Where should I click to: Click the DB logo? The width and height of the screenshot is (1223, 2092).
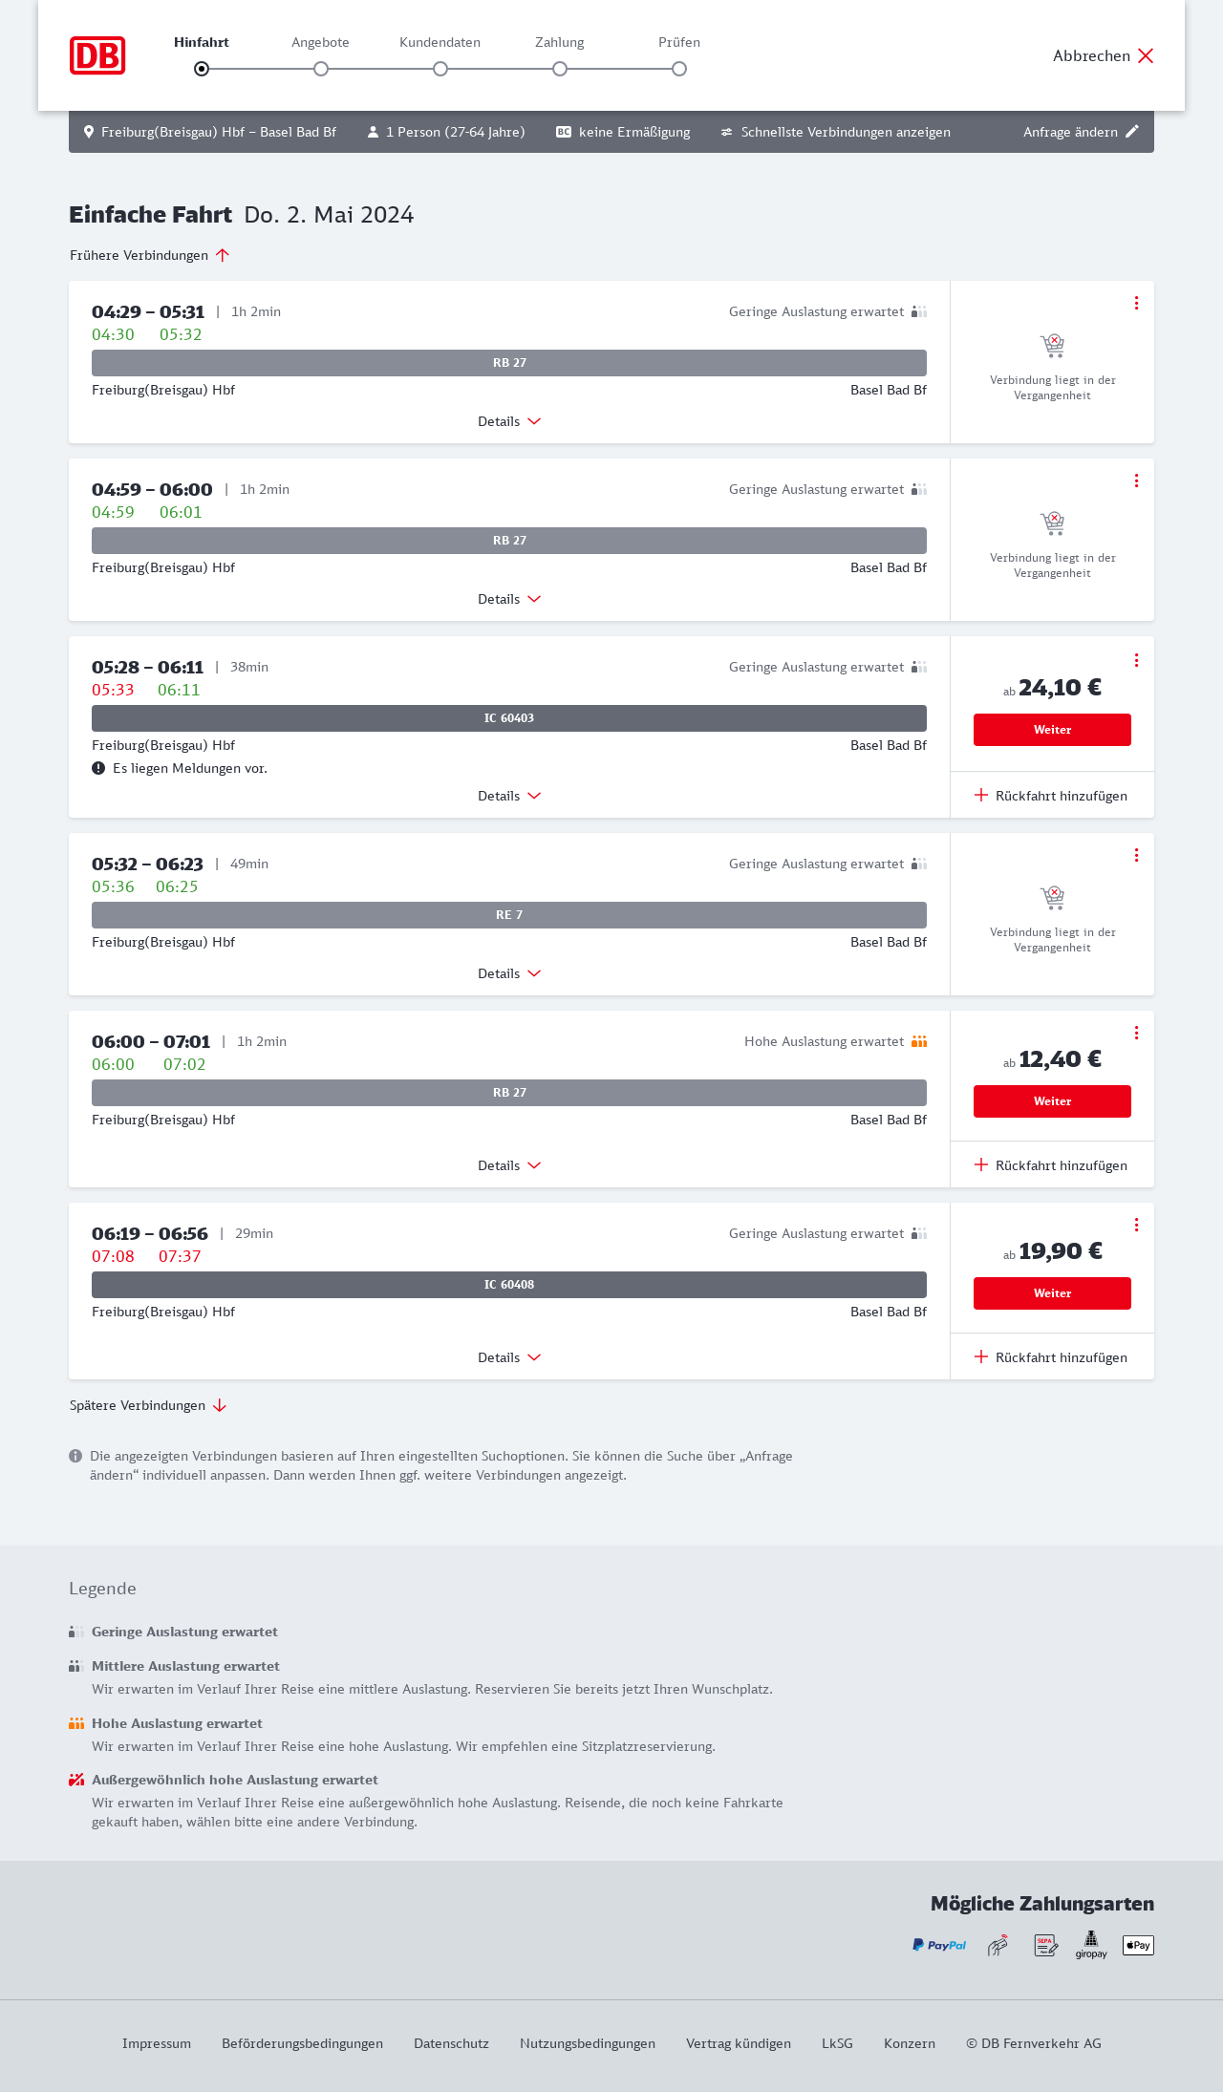97,55
